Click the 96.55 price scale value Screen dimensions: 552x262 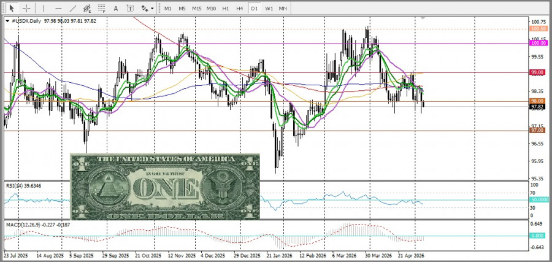pos(537,144)
